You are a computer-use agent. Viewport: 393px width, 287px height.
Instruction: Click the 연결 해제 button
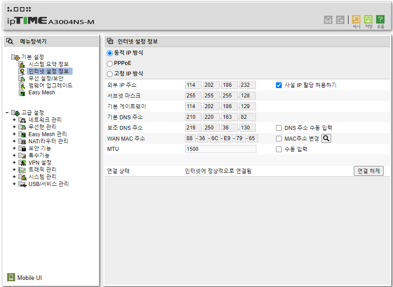click(369, 171)
